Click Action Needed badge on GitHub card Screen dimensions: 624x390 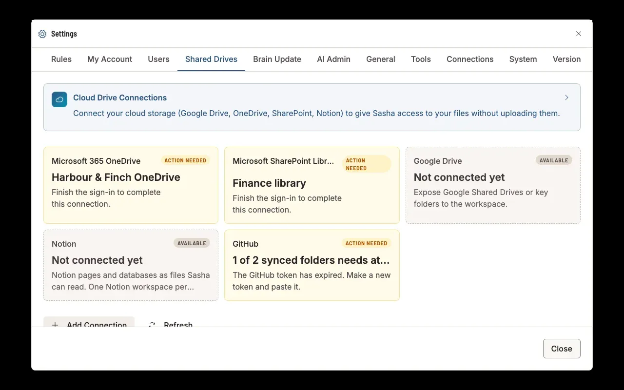click(x=366, y=243)
